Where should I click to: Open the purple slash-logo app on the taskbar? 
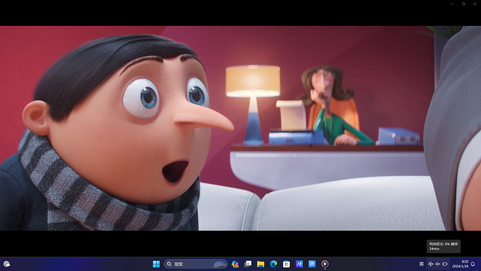(x=299, y=264)
